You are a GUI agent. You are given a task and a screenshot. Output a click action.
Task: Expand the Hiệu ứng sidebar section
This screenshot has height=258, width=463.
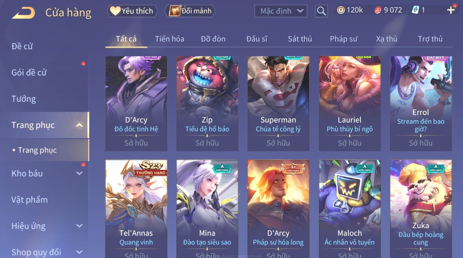[79, 226]
